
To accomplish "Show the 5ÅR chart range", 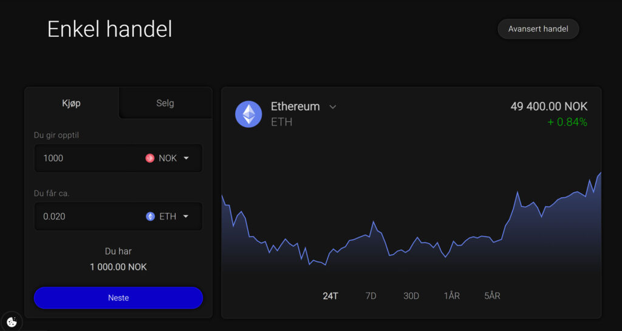I will pyautogui.click(x=492, y=296).
